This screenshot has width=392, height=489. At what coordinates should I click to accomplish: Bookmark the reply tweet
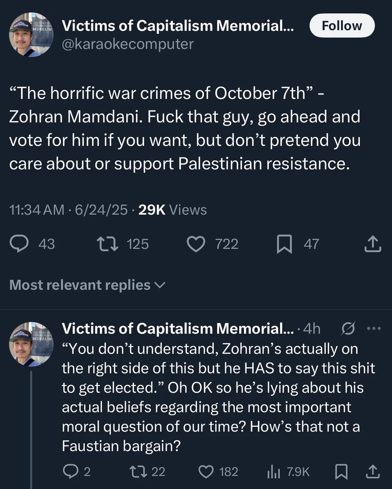(340, 471)
